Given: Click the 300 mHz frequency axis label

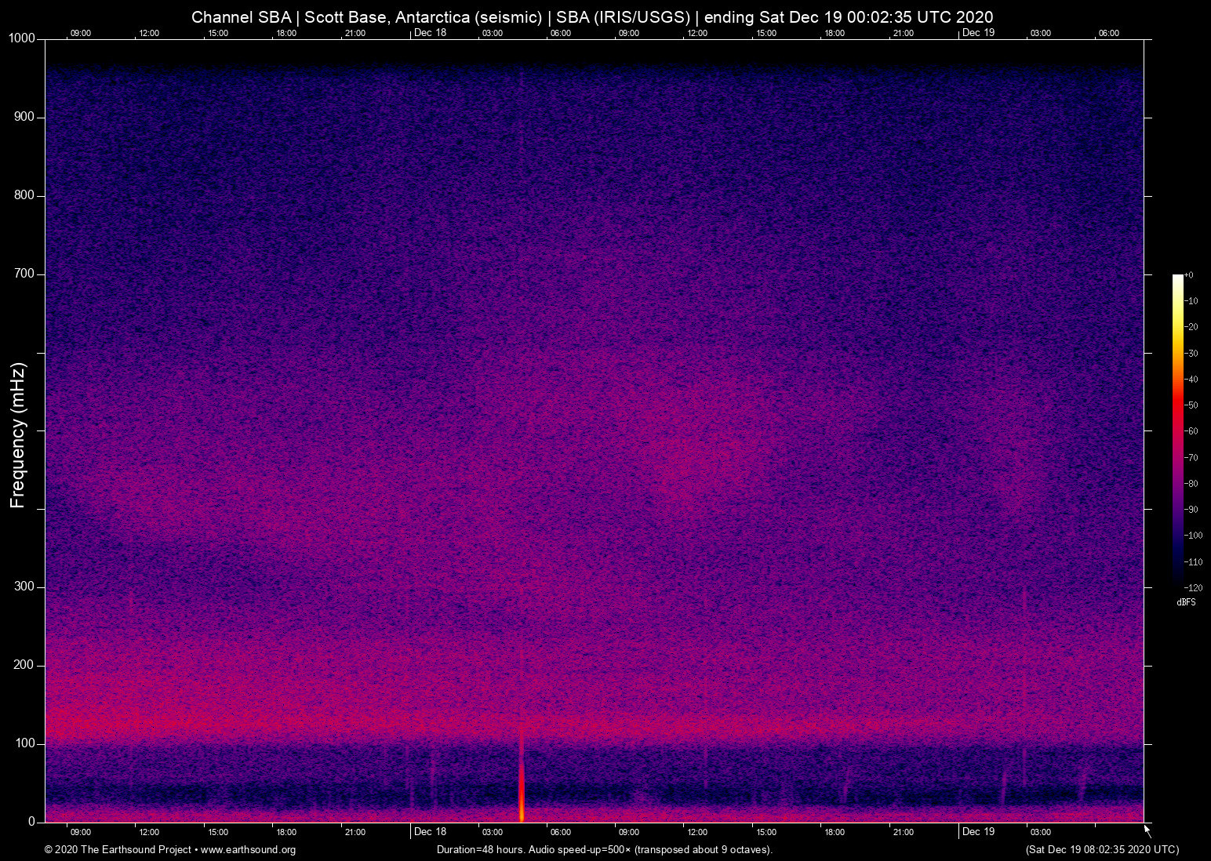Looking at the screenshot, I should pos(24,587).
